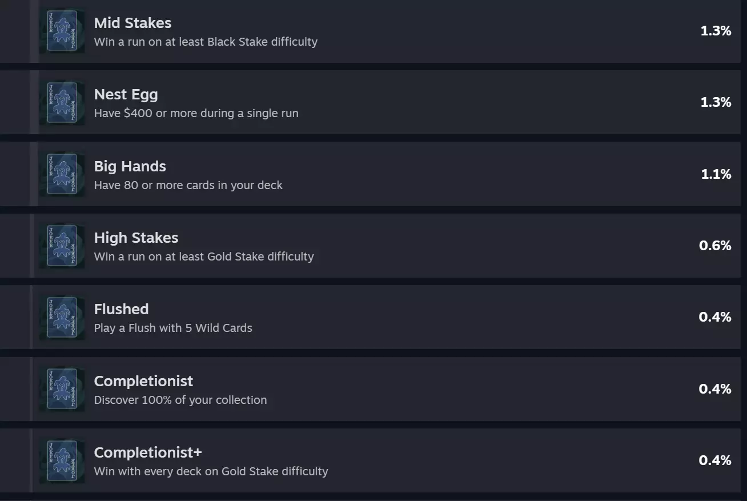This screenshot has width=747, height=501.
Task: Click "Win with every deck on Gold Stake" description
Action: pos(211,471)
